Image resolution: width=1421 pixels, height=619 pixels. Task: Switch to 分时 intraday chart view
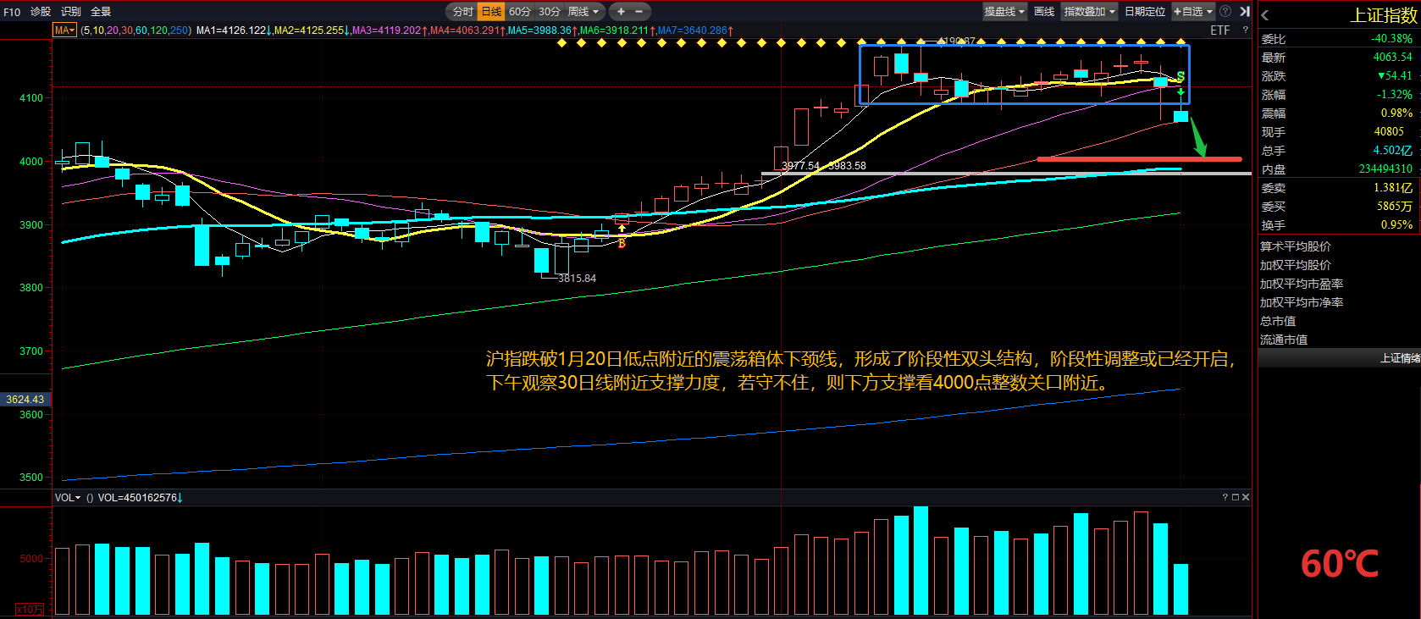[462, 11]
